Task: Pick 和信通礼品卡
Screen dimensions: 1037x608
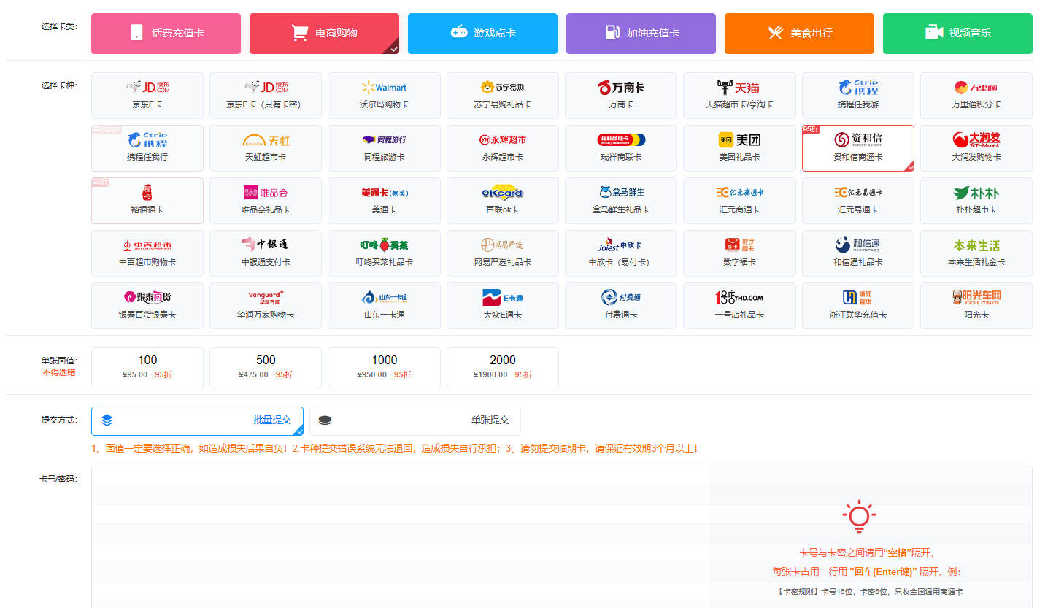Action: tap(858, 253)
